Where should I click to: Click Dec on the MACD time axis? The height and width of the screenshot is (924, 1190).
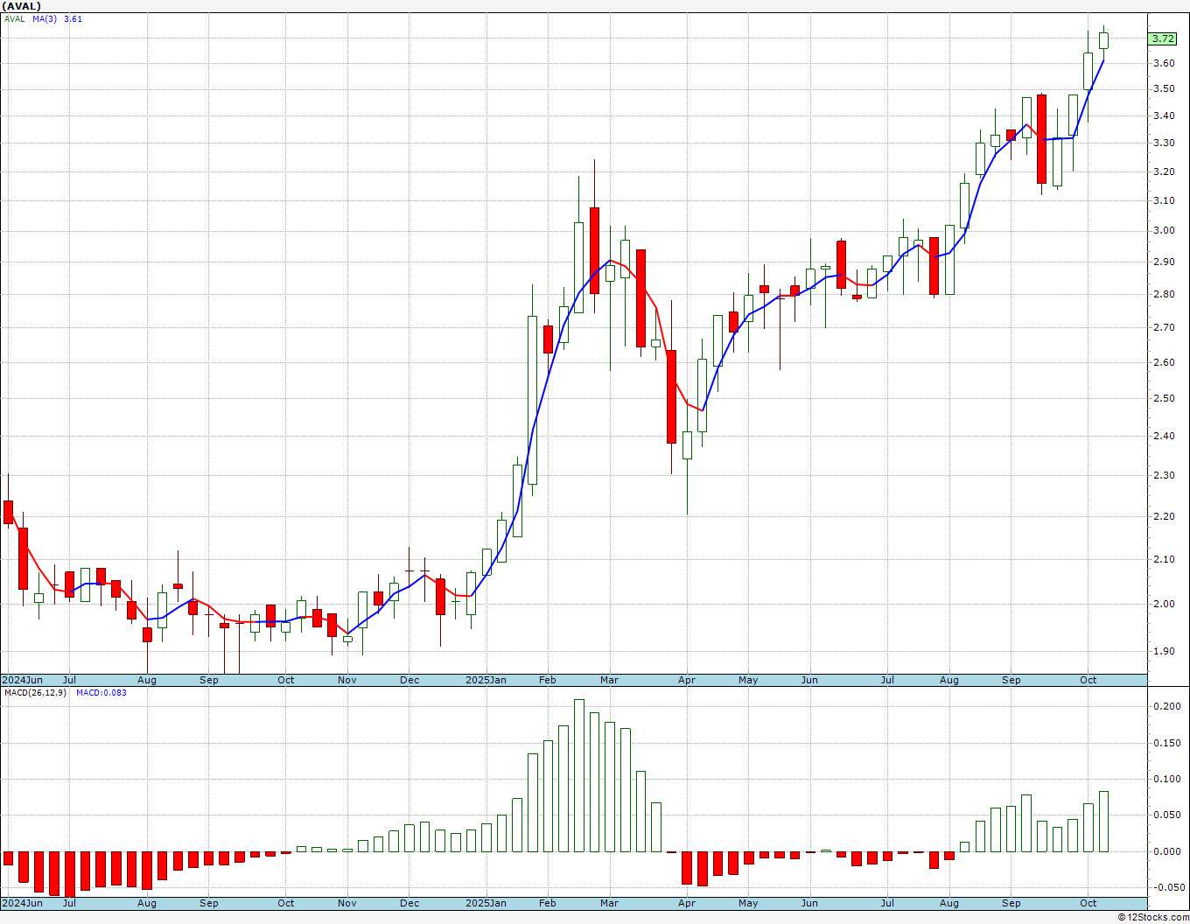point(409,903)
